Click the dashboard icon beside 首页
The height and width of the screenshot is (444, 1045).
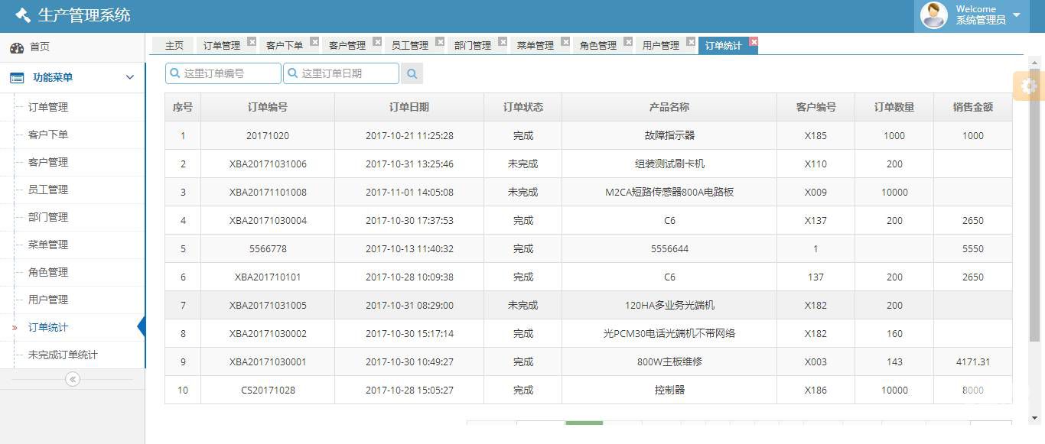point(17,47)
